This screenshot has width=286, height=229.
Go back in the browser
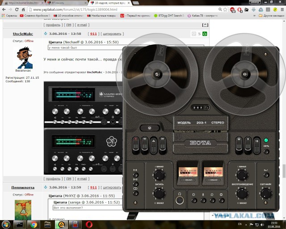click(x=4, y=9)
